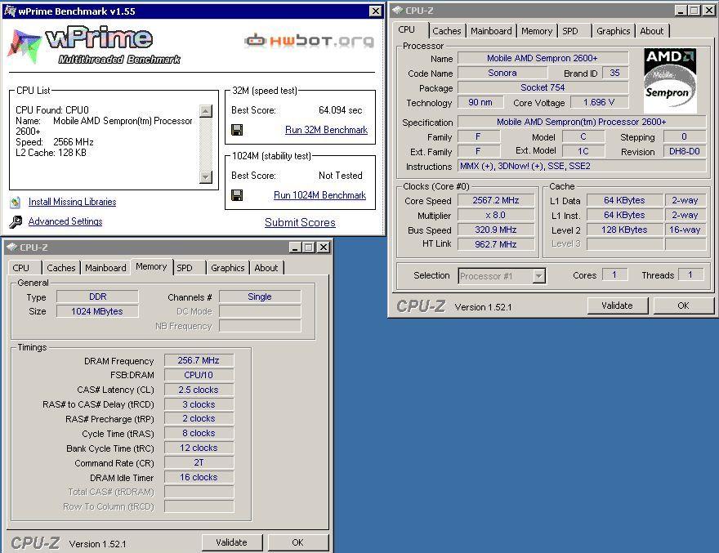This screenshot has width=719, height=553.
Task: Select SPD tab in memory CPU-Z window
Action: click(x=185, y=268)
